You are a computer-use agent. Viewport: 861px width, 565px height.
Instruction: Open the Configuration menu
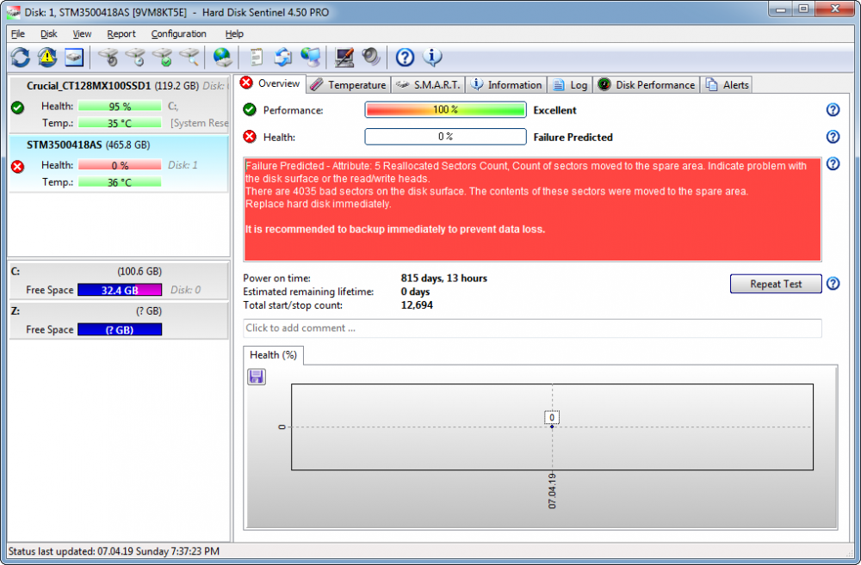pos(178,34)
